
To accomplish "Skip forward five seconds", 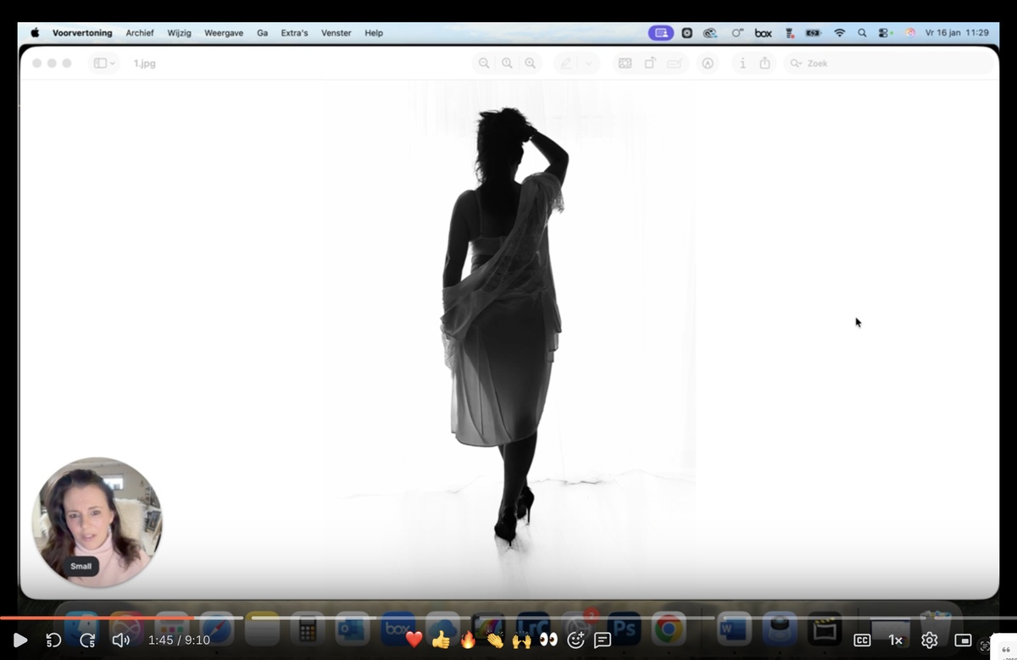I will point(87,641).
